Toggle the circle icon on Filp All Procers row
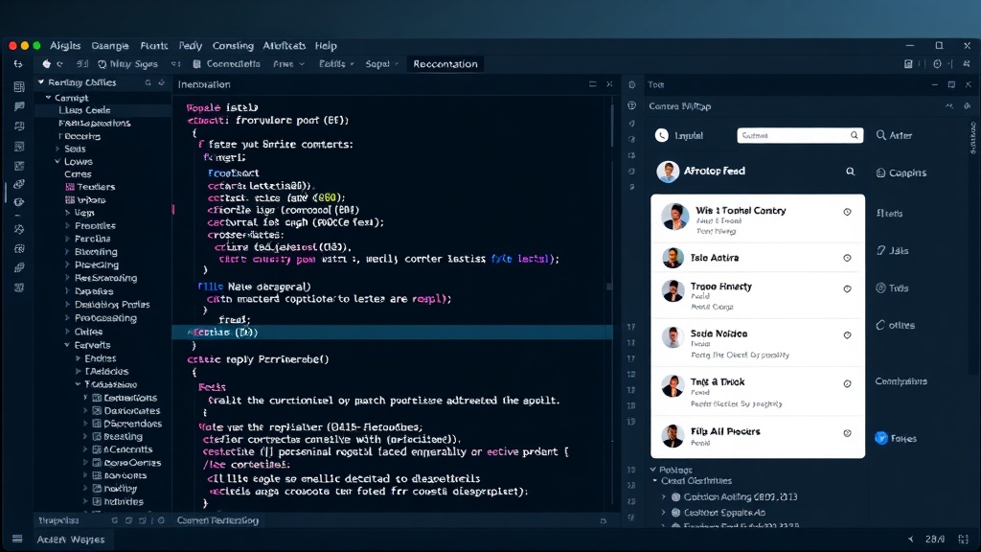The image size is (981, 552). [x=847, y=433]
